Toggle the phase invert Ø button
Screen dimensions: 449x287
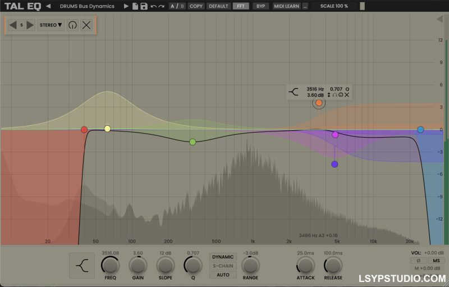[418, 261]
